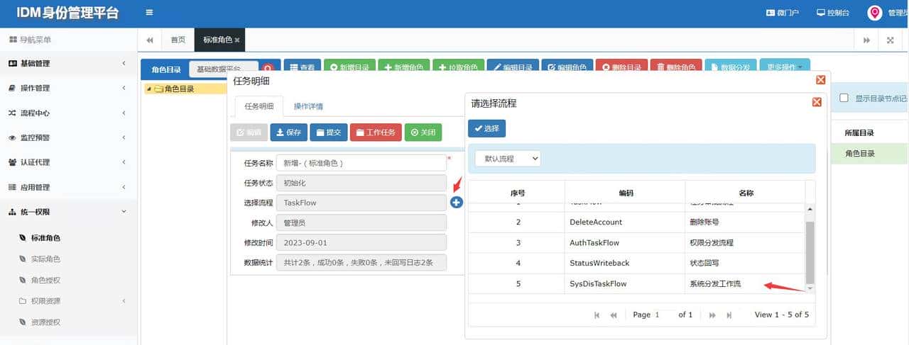Click the page number input in pager

coord(664,315)
